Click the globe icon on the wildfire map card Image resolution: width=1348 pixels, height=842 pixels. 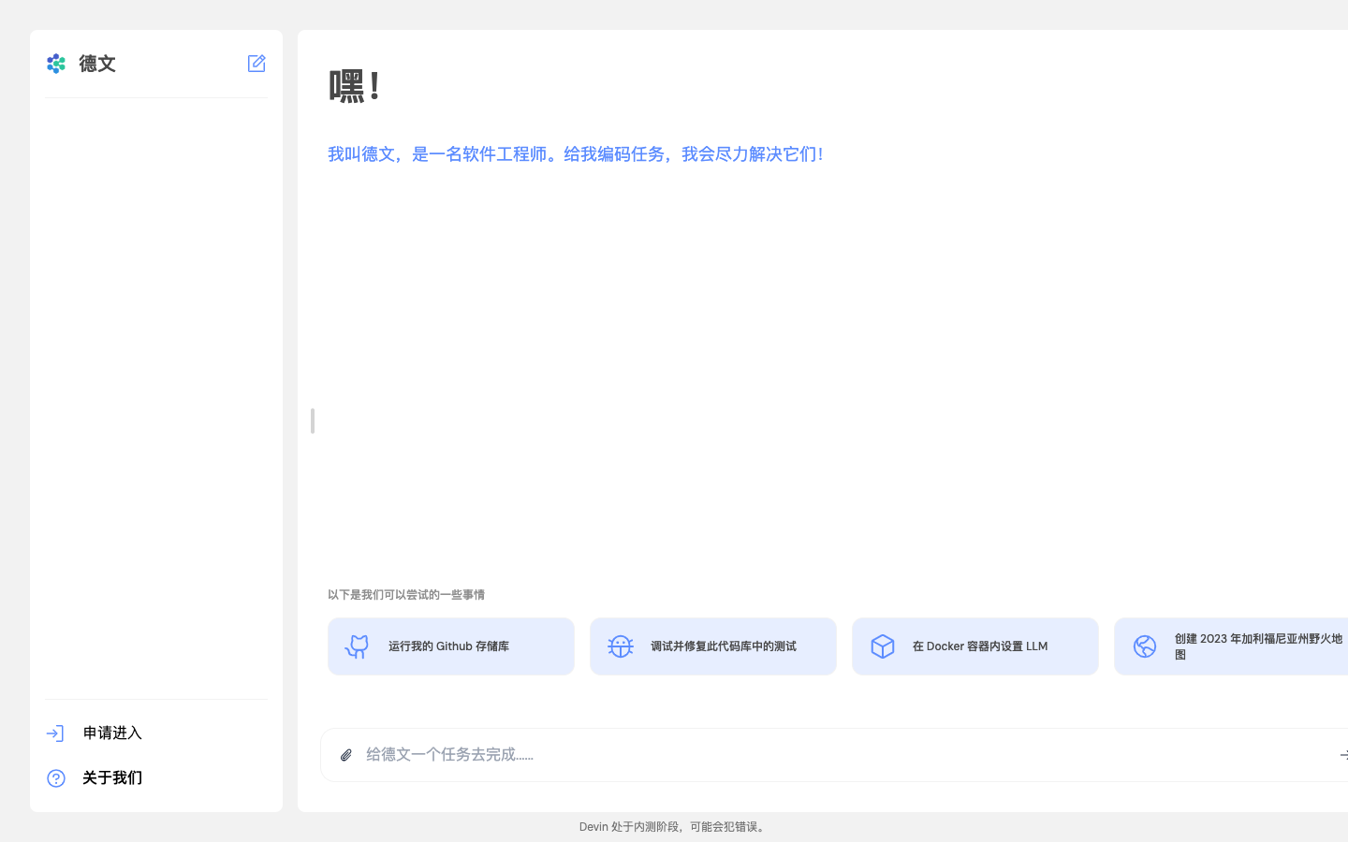(x=1144, y=646)
